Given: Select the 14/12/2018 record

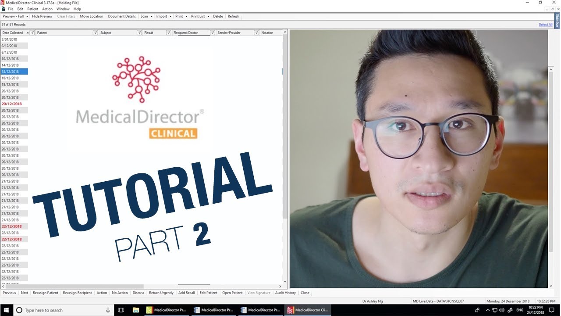Looking at the screenshot, I should 14,65.
